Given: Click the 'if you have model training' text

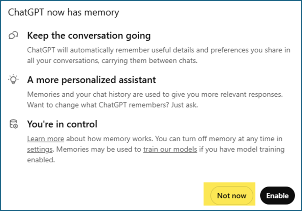Looking at the screenshot, I should pos(242,149).
